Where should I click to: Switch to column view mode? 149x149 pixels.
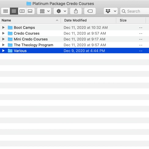tap(22, 11)
